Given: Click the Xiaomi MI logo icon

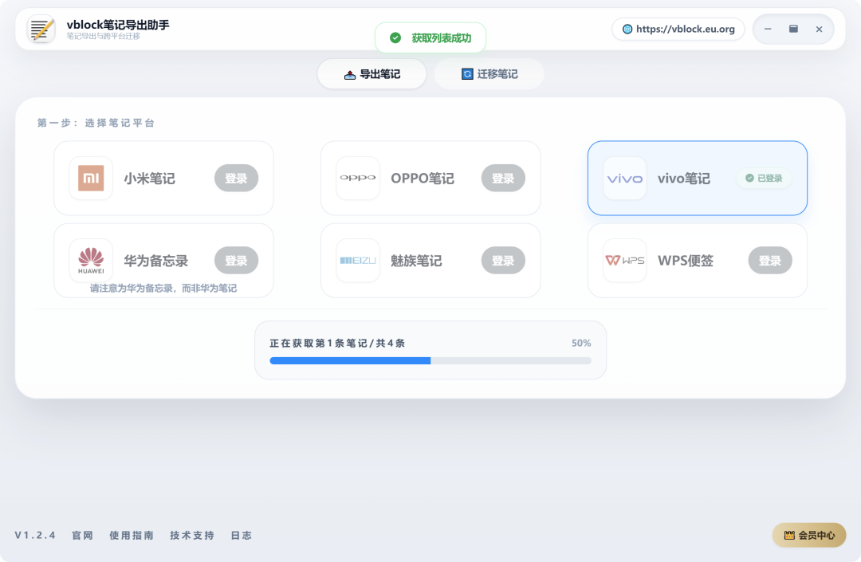Looking at the screenshot, I should pyautogui.click(x=91, y=179).
